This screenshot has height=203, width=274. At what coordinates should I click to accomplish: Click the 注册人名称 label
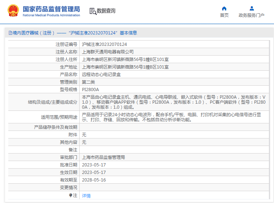(x=66, y=52)
